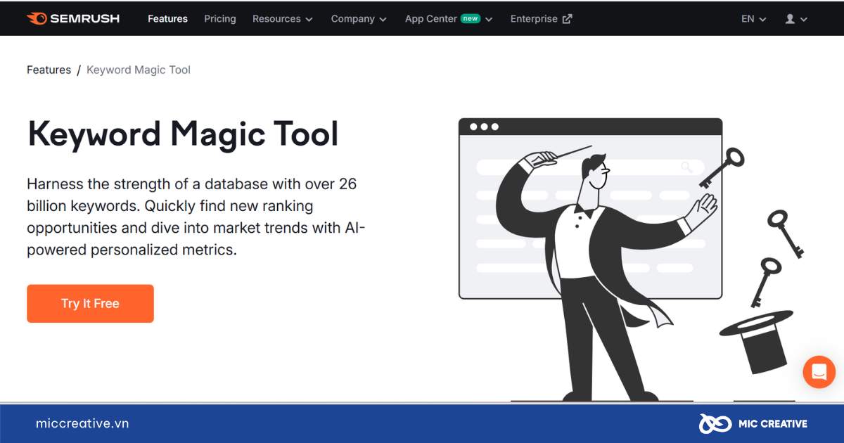Open the App Center dropdown

coord(449,19)
